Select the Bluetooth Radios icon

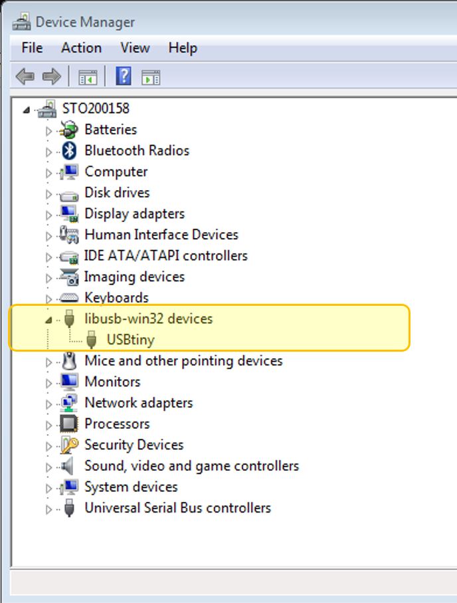pyautogui.click(x=69, y=150)
